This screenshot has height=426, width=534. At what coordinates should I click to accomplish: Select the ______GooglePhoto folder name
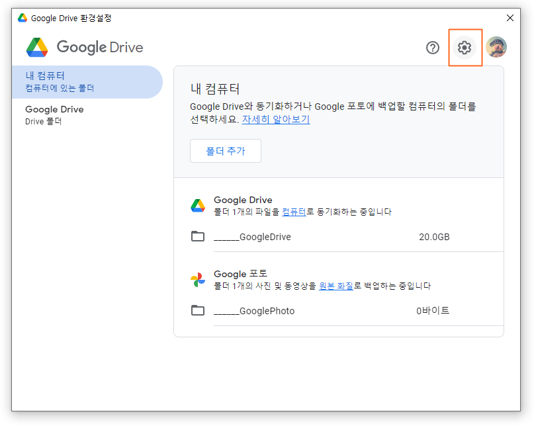point(254,311)
